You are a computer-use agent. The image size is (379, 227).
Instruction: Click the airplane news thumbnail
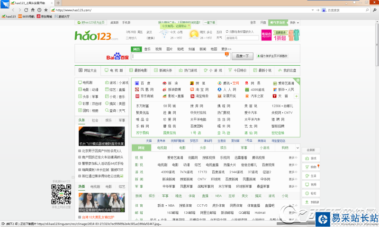[x=101, y=136]
